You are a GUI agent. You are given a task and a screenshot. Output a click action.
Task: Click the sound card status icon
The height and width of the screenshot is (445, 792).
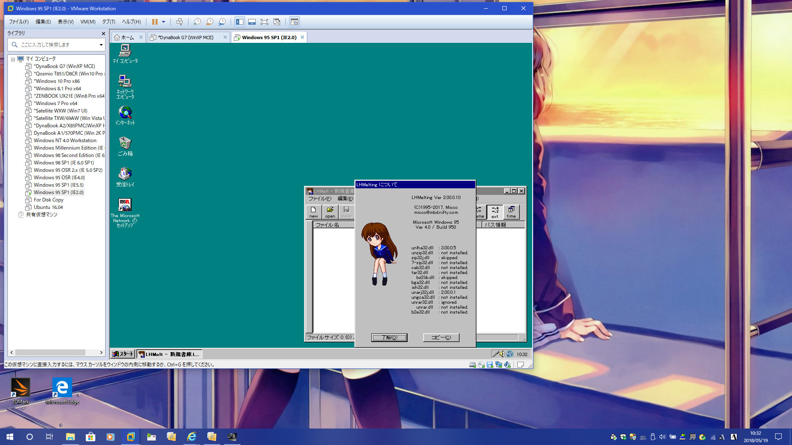point(507,365)
